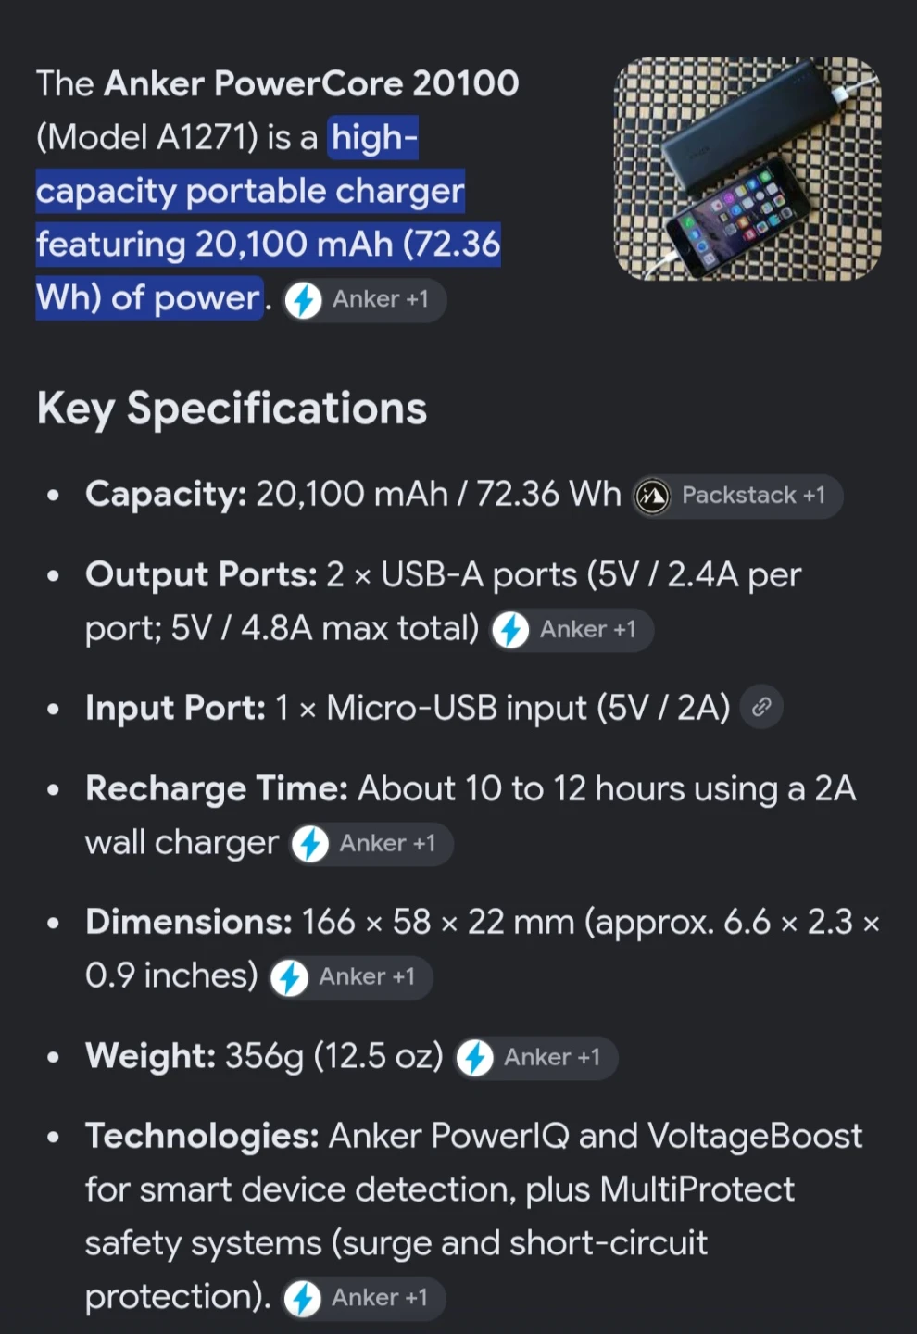Click the Technologies bold label
This screenshot has height=1334, width=917.
tap(202, 1137)
